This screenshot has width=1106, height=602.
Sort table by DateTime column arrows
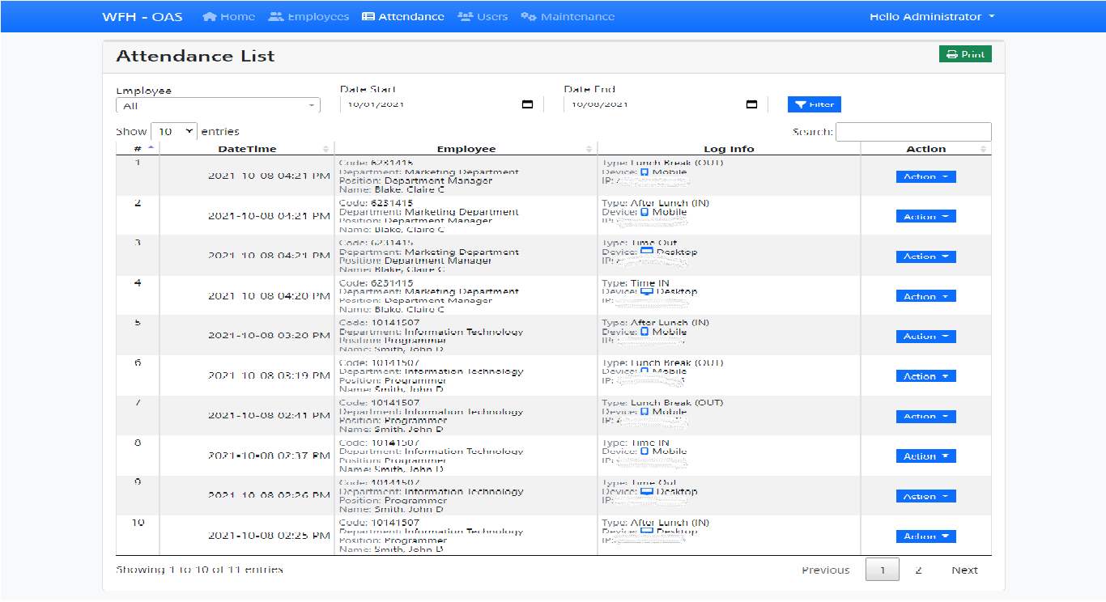tap(326, 149)
